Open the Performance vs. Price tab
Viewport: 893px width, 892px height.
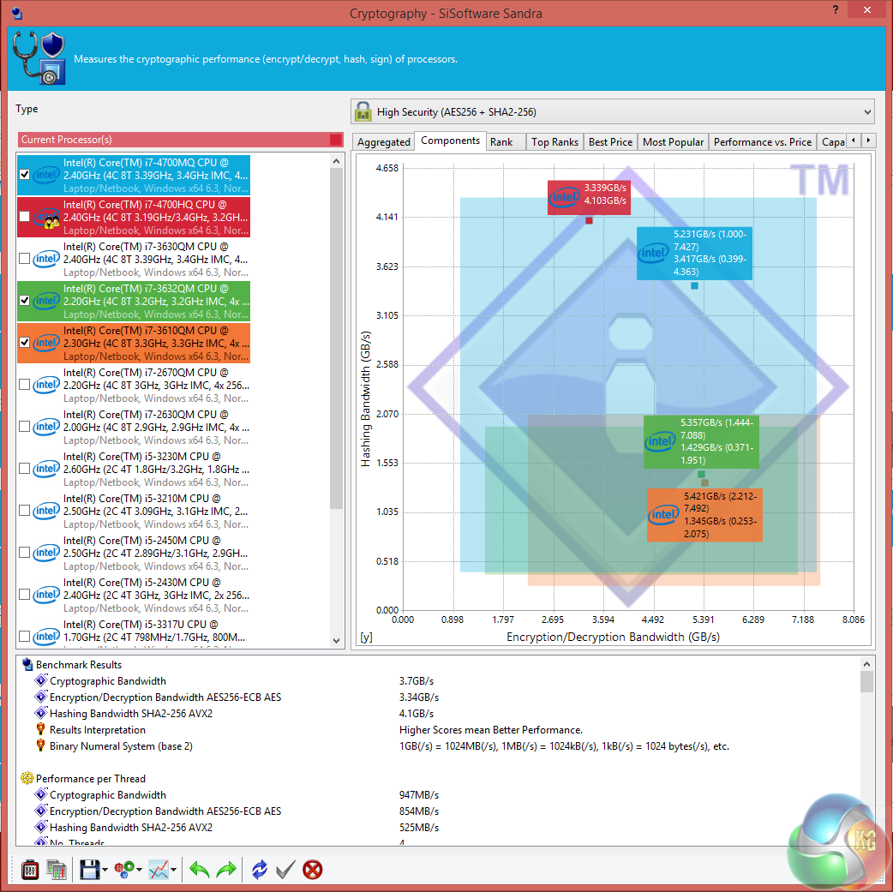(x=763, y=142)
